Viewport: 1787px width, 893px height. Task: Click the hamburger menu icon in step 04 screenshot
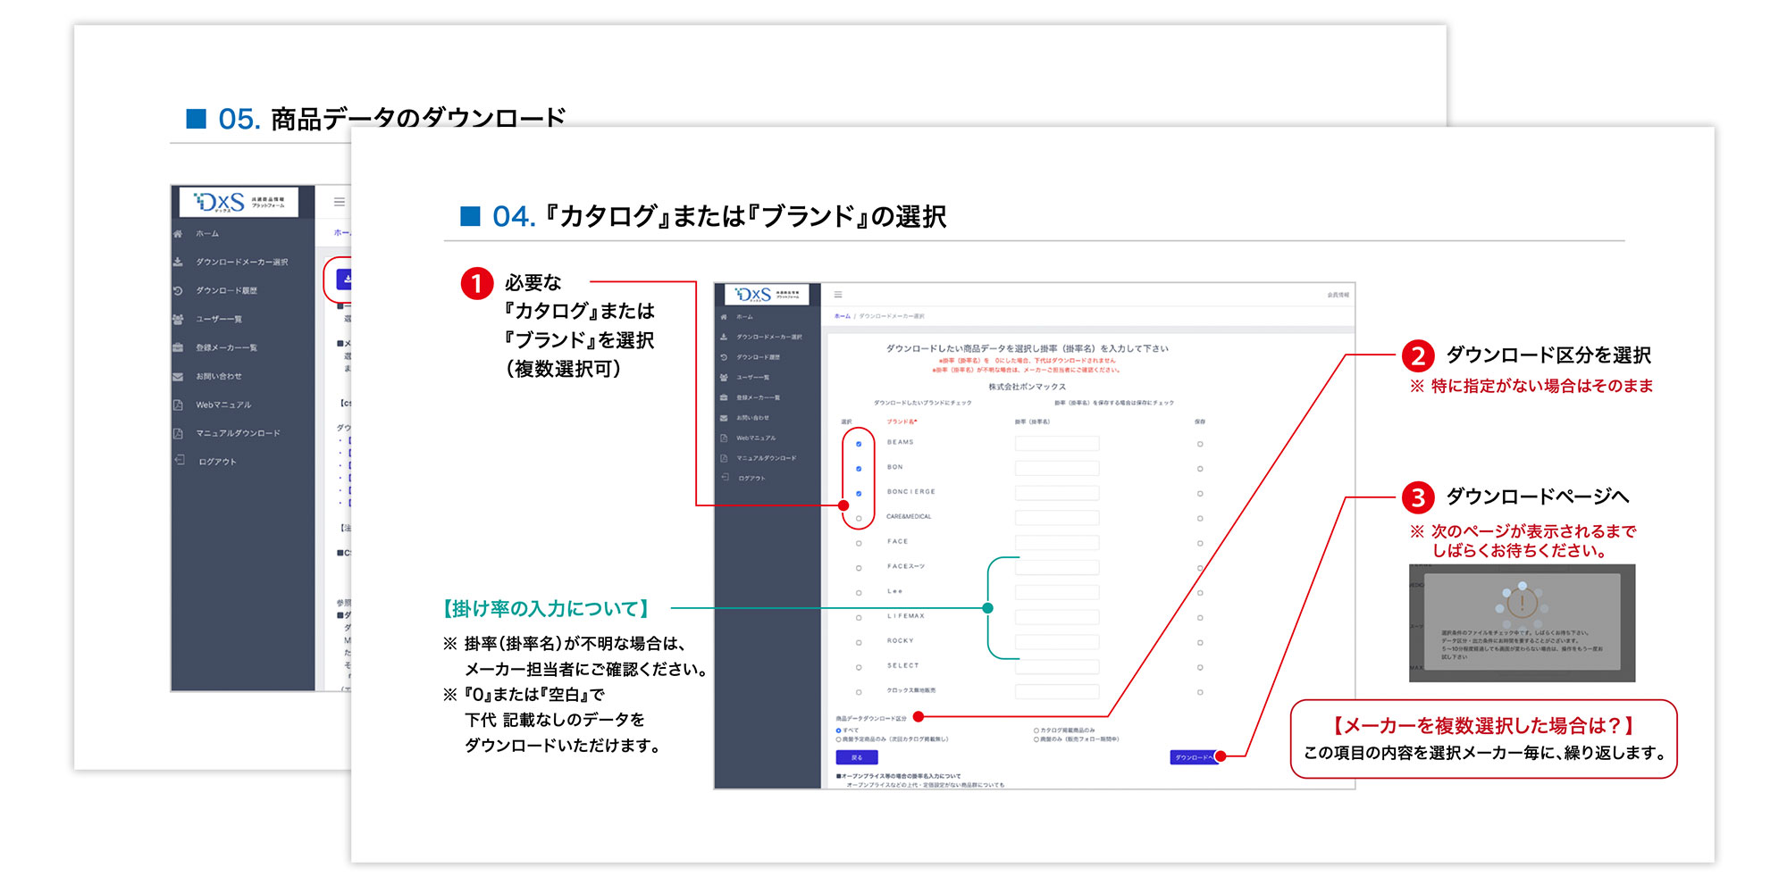pyautogui.click(x=838, y=295)
